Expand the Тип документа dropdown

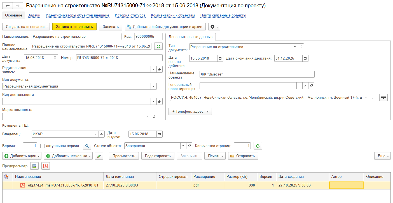[x=295, y=47]
